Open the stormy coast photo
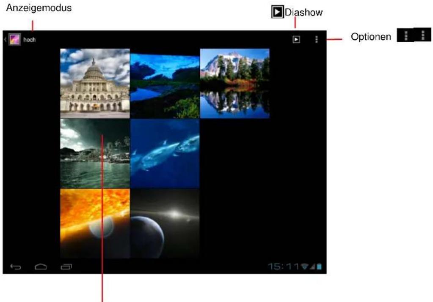 coord(95,153)
